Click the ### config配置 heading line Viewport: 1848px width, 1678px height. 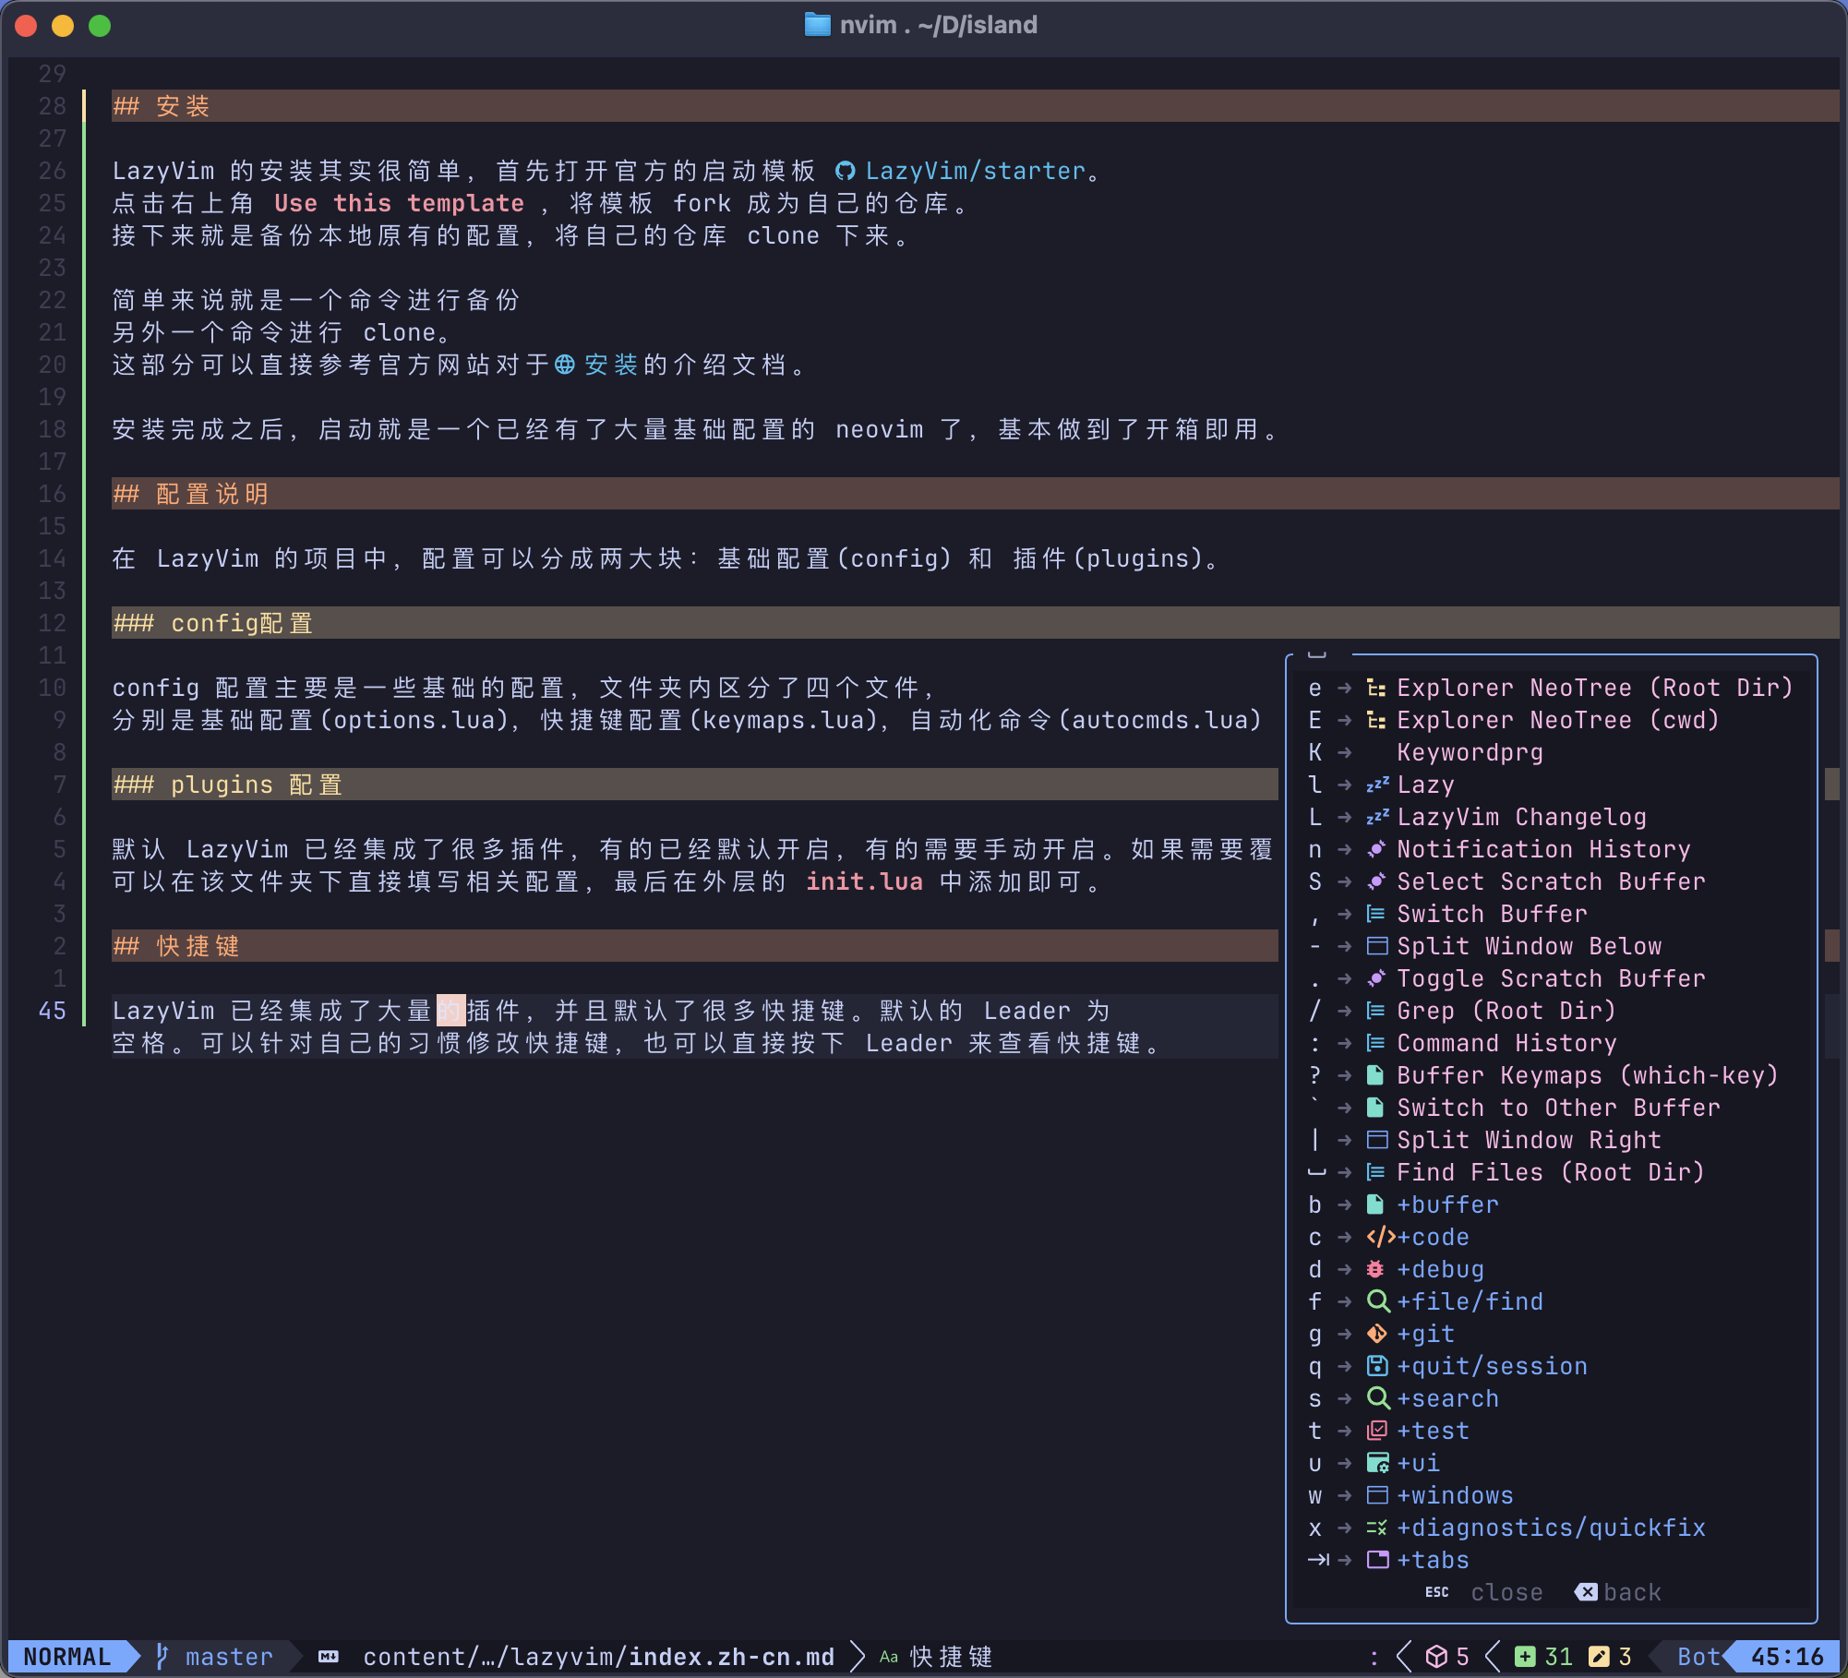pyautogui.click(x=975, y=623)
